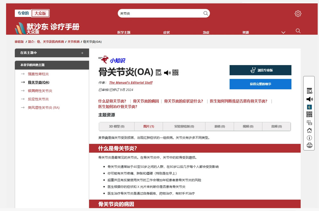Select the 表格 (0) tab
Viewport: 319px width, 211px height.
click(220, 126)
